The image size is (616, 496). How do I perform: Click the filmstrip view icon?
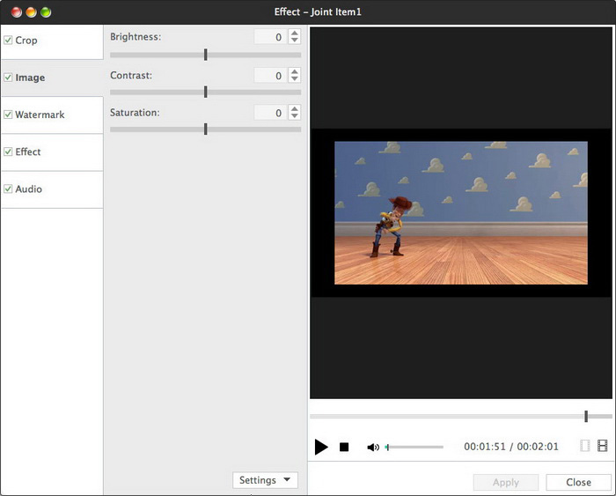pos(602,447)
